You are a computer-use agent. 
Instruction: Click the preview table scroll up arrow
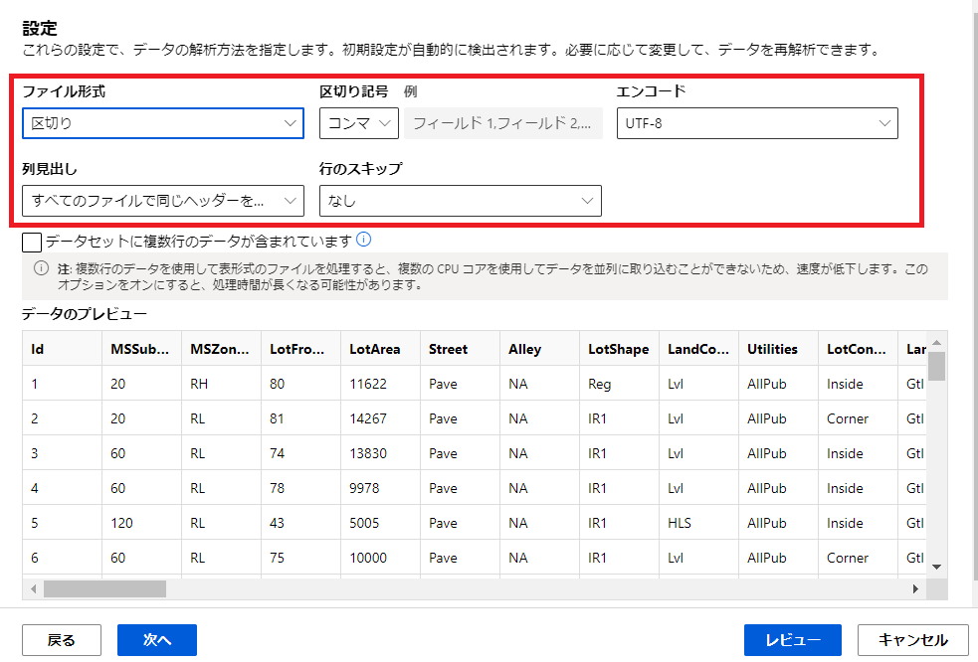936,342
